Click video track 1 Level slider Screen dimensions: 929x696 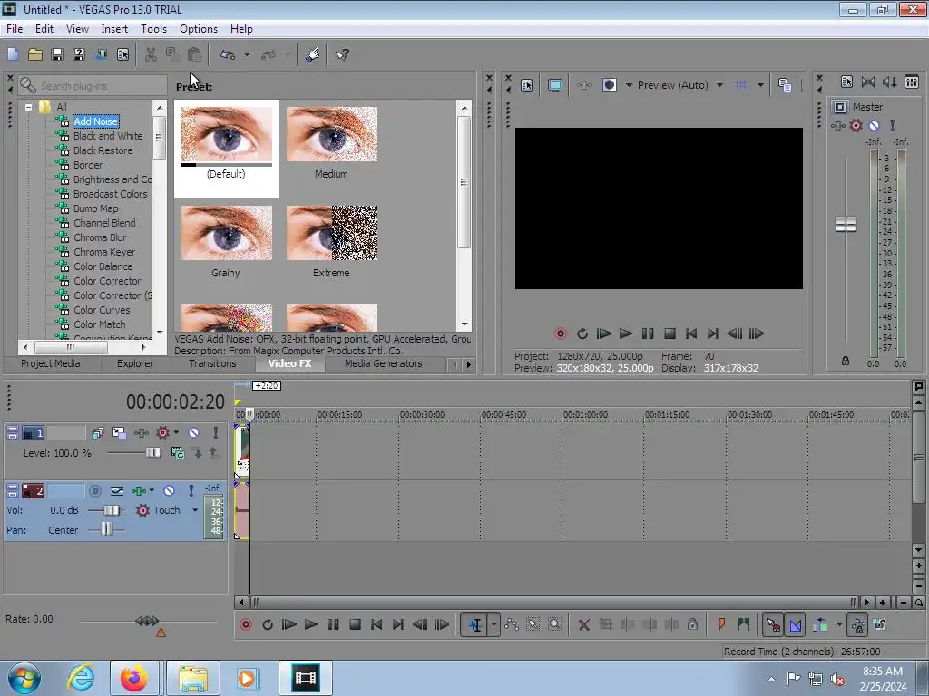click(152, 453)
